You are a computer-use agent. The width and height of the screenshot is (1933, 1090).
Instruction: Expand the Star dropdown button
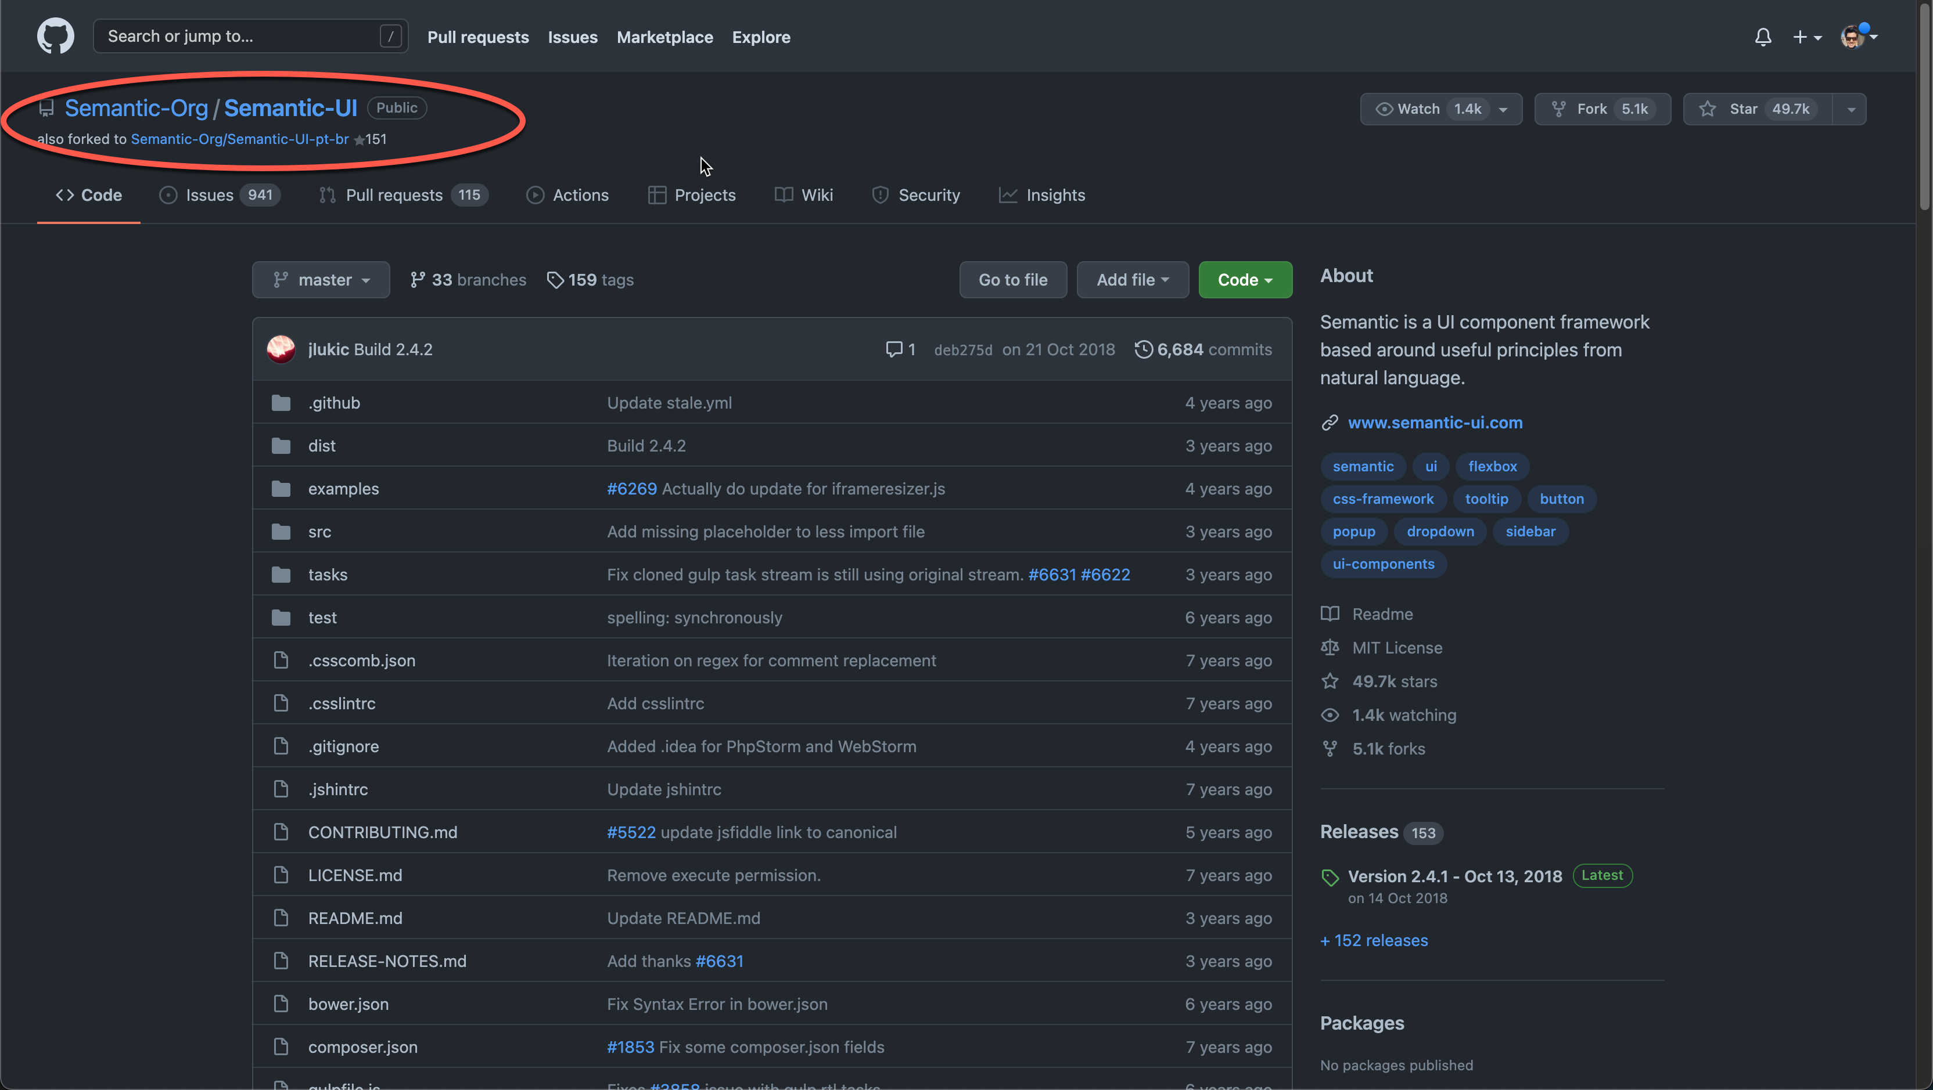coord(1849,109)
